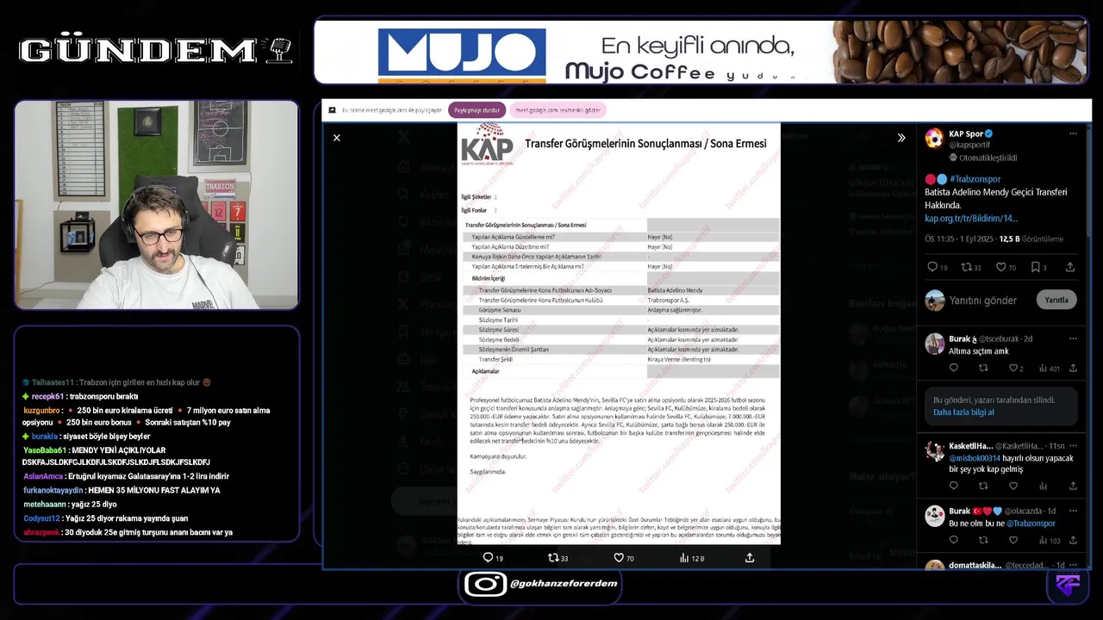The image size is (1103, 620).
Task: More options on Burak @olacazda reply
Action: point(1073,511)
